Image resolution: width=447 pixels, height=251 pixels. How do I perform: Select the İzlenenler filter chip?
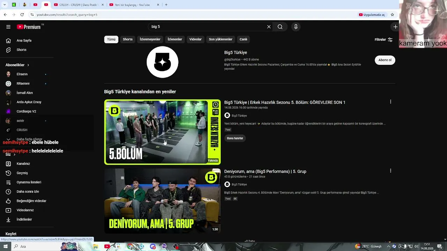pyautogui.click(x=175, y=39)
